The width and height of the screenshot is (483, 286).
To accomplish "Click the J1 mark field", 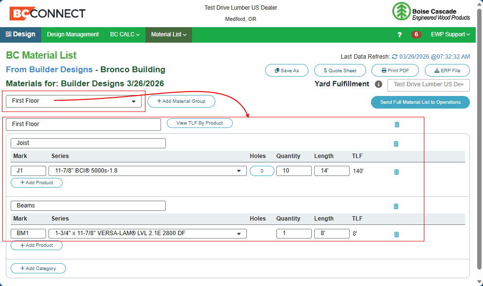I will click(28, 171).
